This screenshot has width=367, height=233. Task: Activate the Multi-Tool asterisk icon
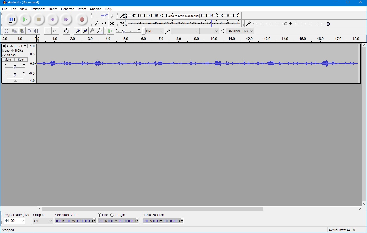112,23
